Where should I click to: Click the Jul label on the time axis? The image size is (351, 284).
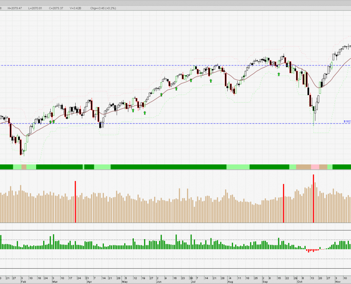coord(193,282)
